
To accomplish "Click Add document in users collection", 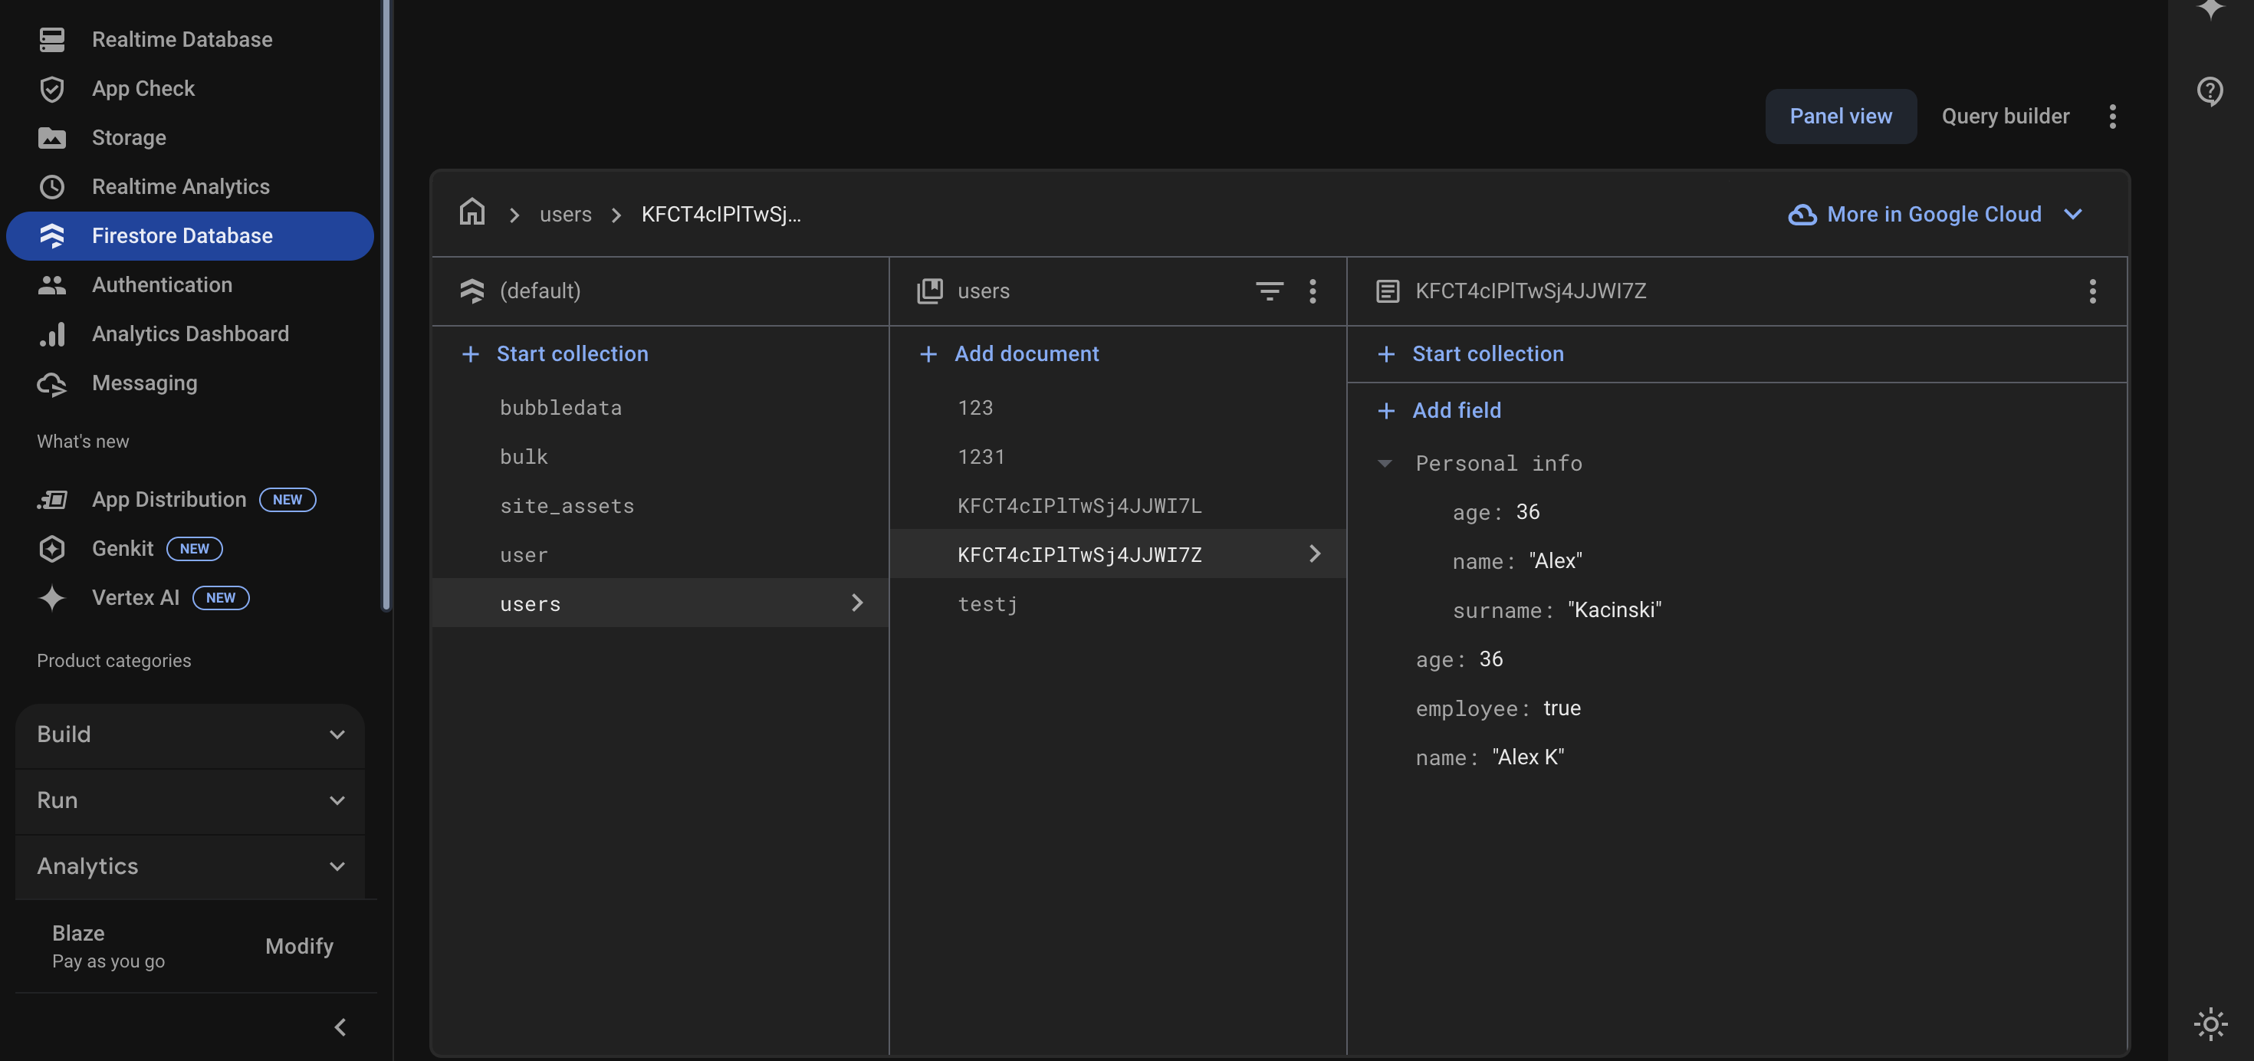I will (x=1026, y=353).
